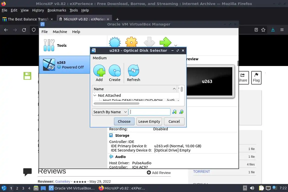The height and width of the screenshot is (192, 288).
Task: Open Firefox Bookmarks menu
Action: tap(57, 10)
